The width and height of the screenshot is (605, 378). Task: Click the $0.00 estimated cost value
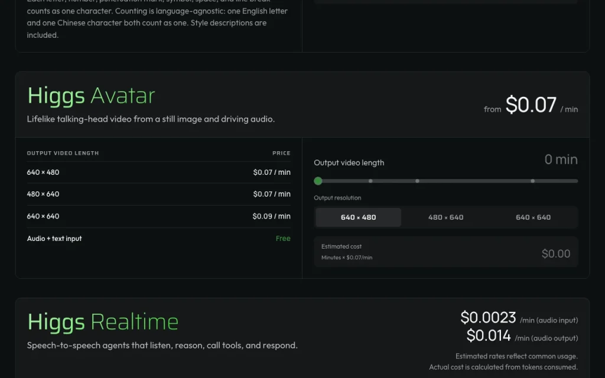pyautogui.click(x=556, y=253)
